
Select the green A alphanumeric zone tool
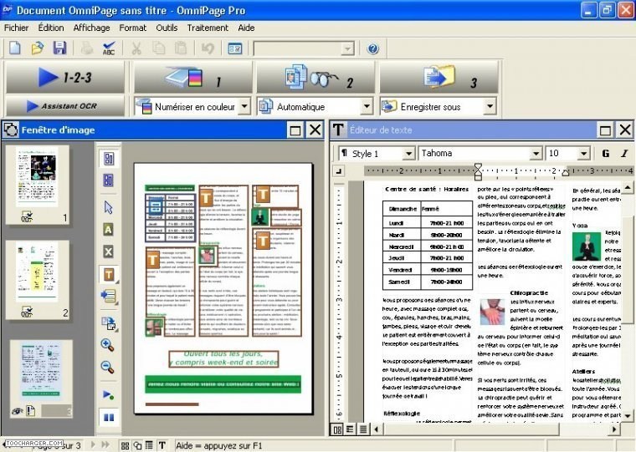108,230
